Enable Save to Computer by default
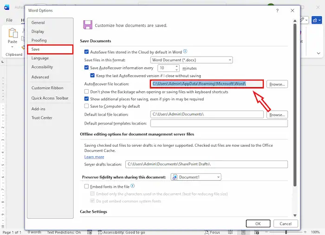 click(87, 106)
